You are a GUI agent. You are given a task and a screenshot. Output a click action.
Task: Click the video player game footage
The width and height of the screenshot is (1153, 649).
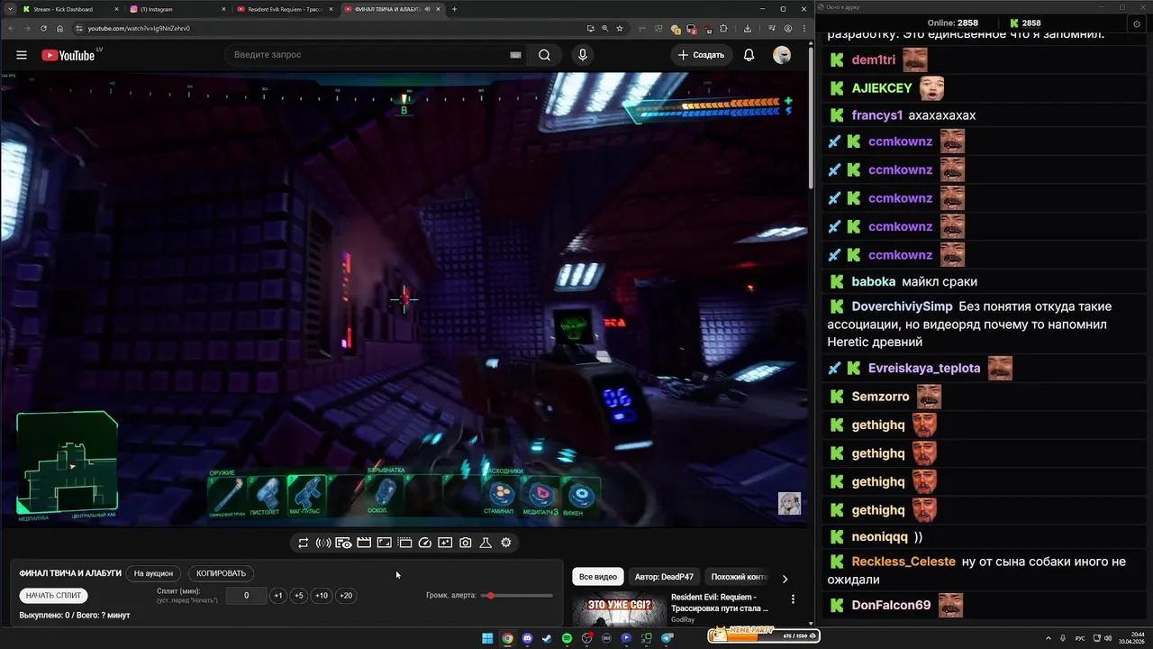(404, 299)
